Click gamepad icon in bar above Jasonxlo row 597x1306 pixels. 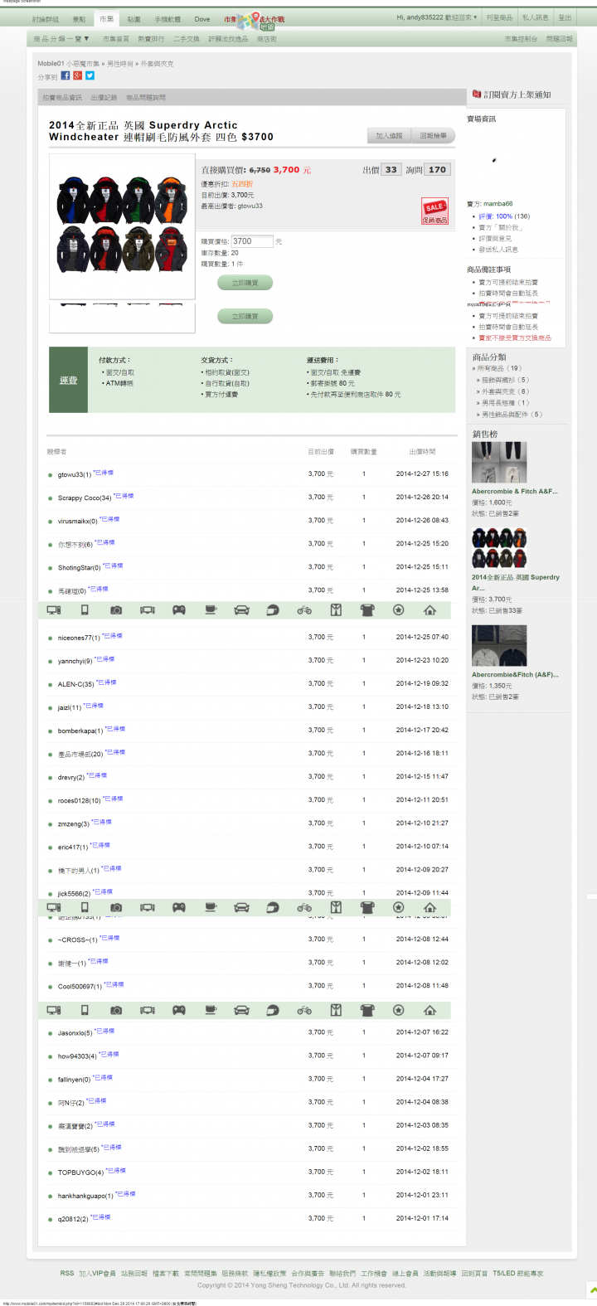[179, 1010]
